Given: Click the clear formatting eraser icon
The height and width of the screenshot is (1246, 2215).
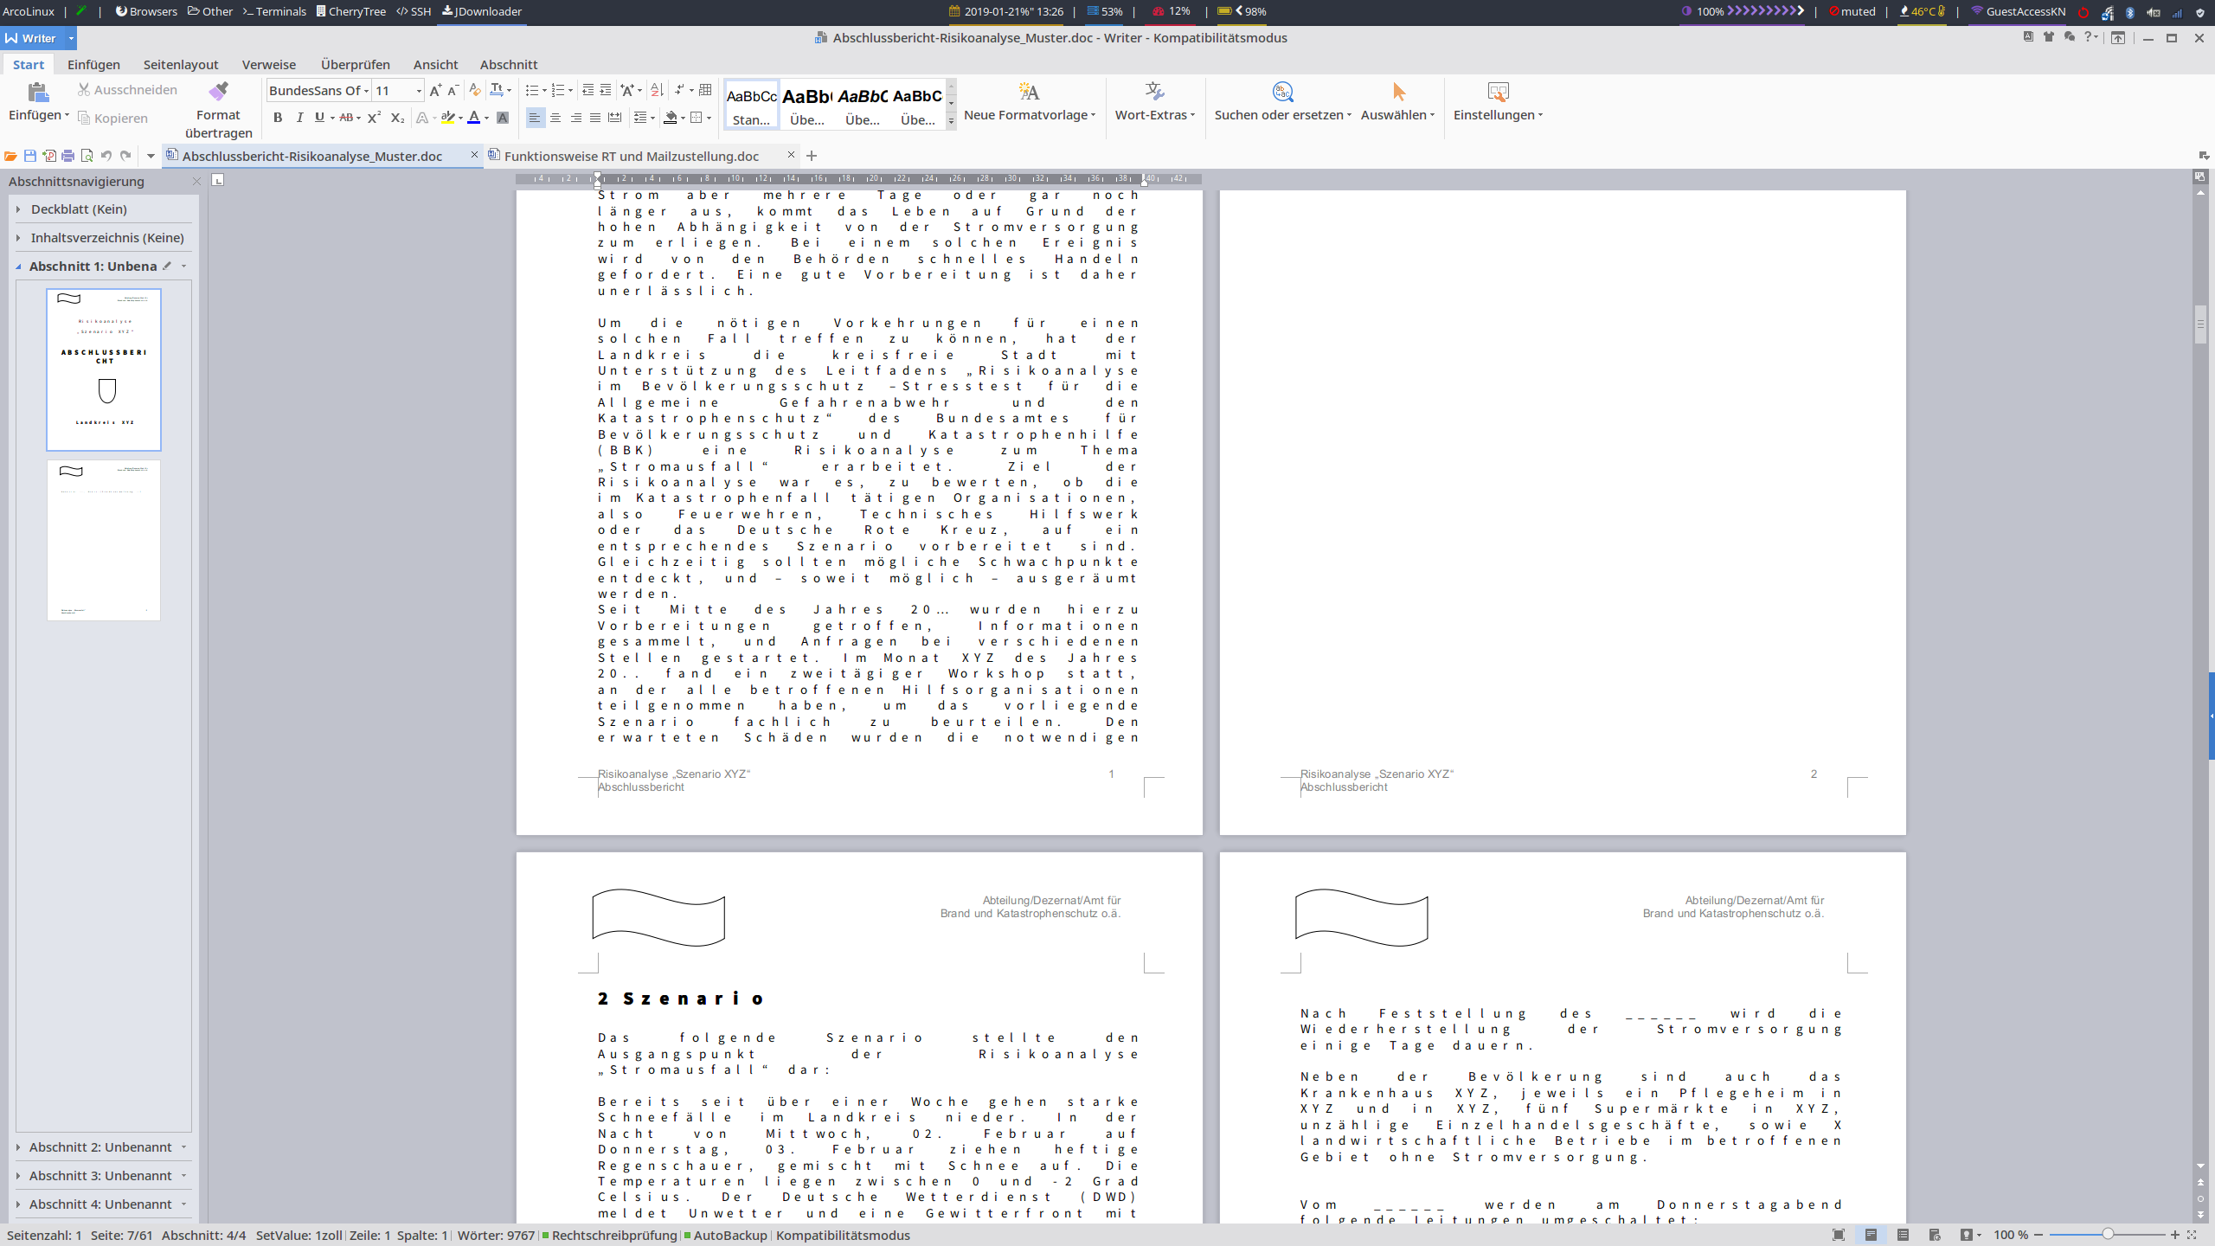Looking at the screenshot, I should [x=474, y=90].
